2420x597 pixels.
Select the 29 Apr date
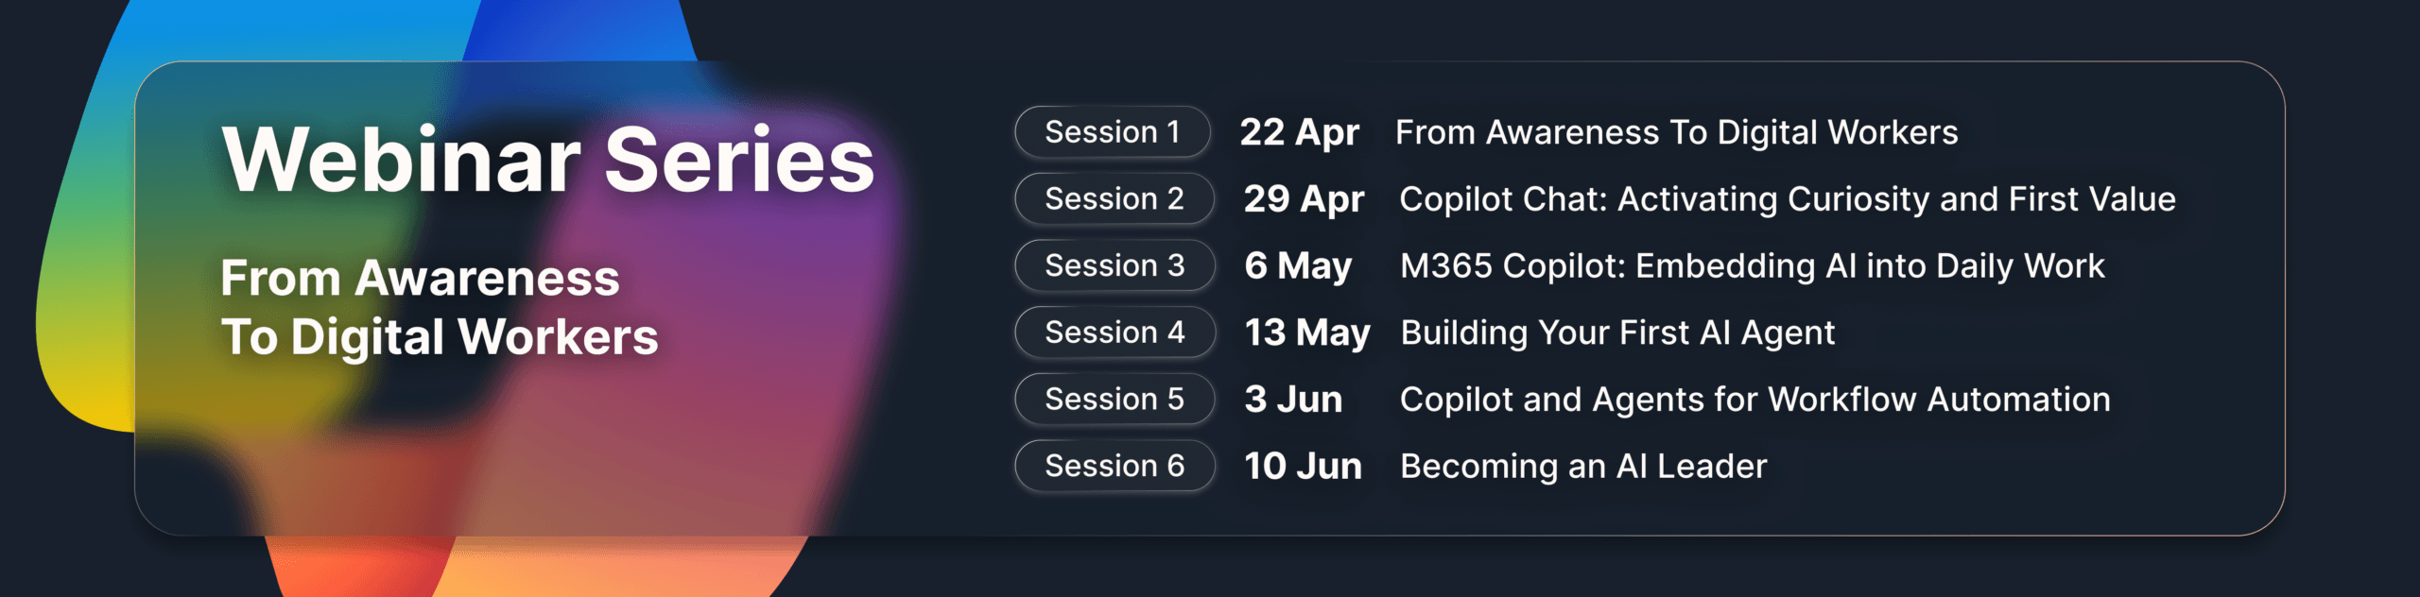1304,199
